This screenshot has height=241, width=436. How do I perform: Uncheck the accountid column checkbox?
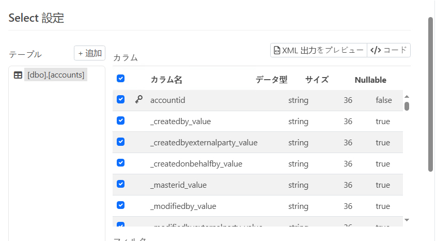(121, 99)
